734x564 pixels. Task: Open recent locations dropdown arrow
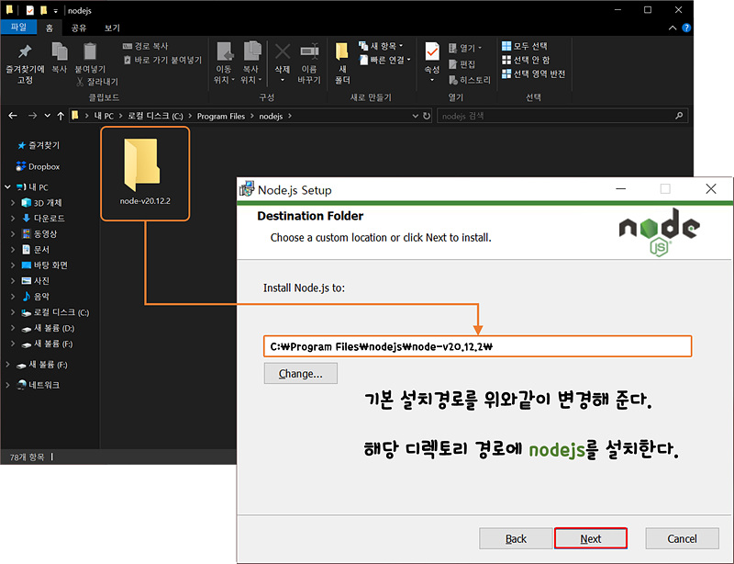click(x=48, y=116)
